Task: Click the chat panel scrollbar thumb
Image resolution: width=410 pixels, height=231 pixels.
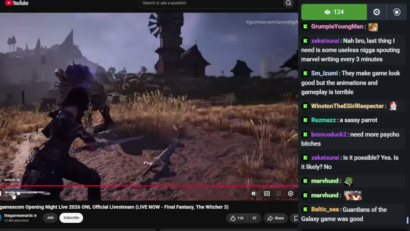Action: click(x=408, y=220)
